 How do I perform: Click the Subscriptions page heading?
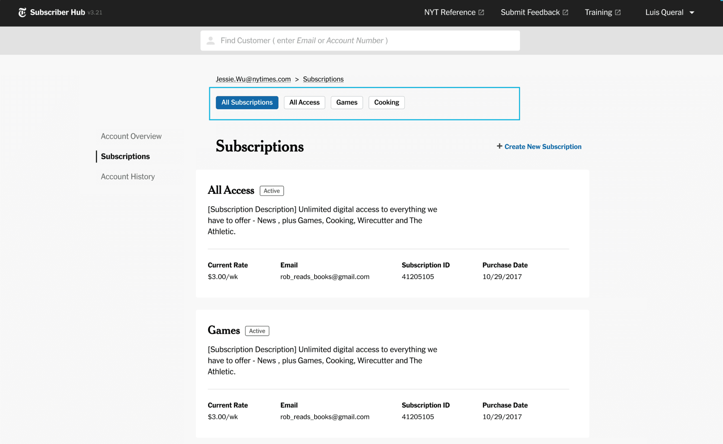260,146
